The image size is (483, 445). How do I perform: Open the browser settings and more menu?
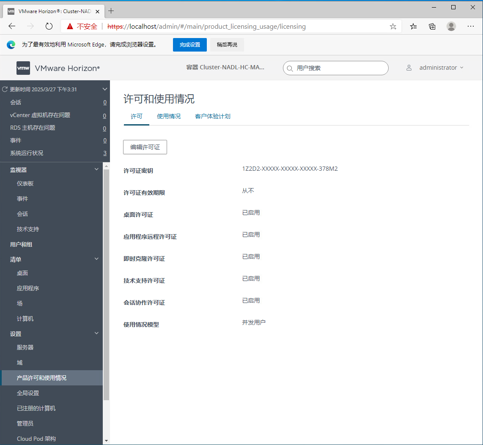point(471,27)
